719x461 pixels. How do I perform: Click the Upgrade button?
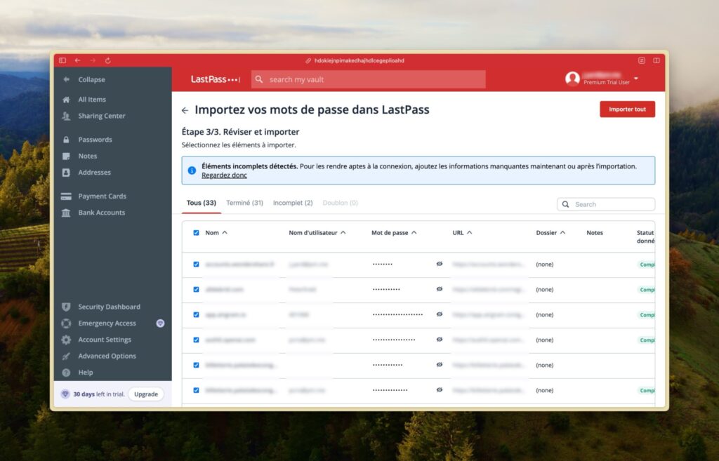coord(146,394)
